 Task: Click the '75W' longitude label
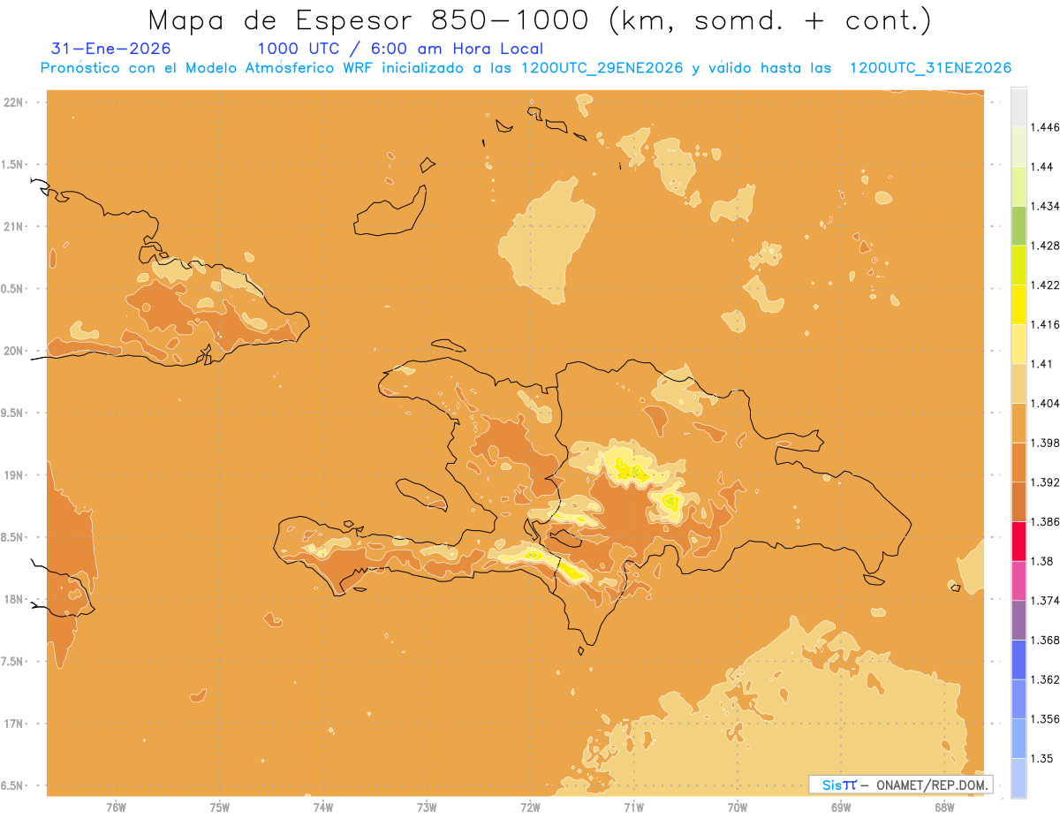[x=219, y=807]
